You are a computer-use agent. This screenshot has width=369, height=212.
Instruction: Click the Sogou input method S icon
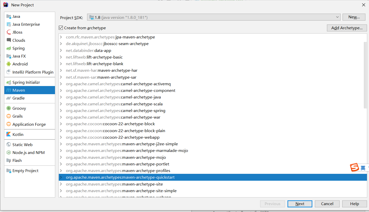point(354,167)
